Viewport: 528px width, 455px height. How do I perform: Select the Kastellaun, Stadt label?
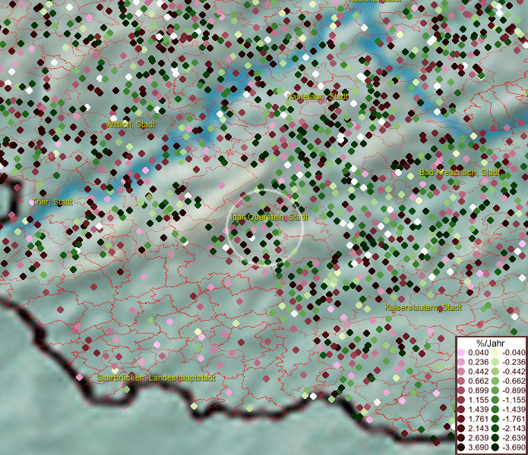pyautogui.click(x=318, y=96)
